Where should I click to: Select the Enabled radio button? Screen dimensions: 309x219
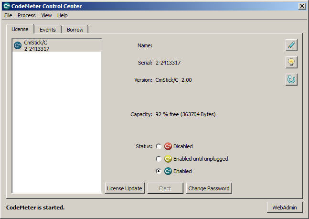coord(159,171)
